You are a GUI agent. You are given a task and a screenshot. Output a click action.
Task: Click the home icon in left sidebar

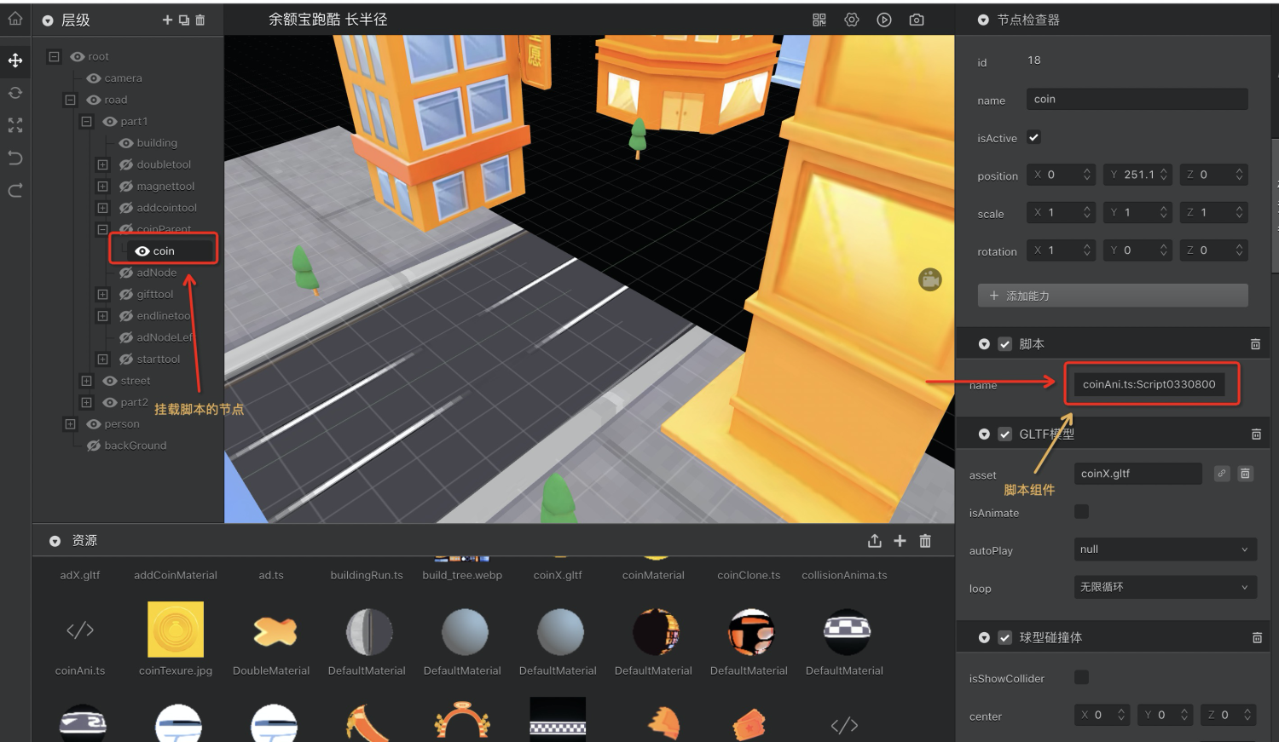[x=15, y=18]
